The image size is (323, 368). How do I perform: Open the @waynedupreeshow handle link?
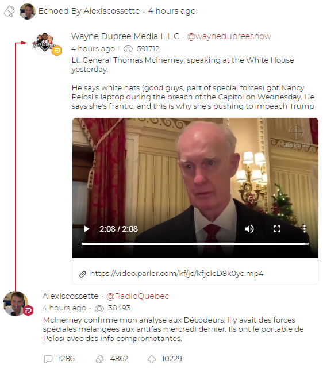pos(229,36)
